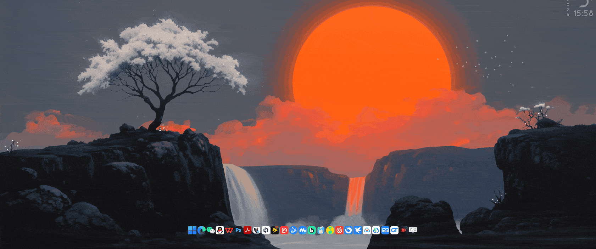This screenshot has height=249, width=596.
Task: Open the blue circular star-figure app
Action: (x=293, y=230)
